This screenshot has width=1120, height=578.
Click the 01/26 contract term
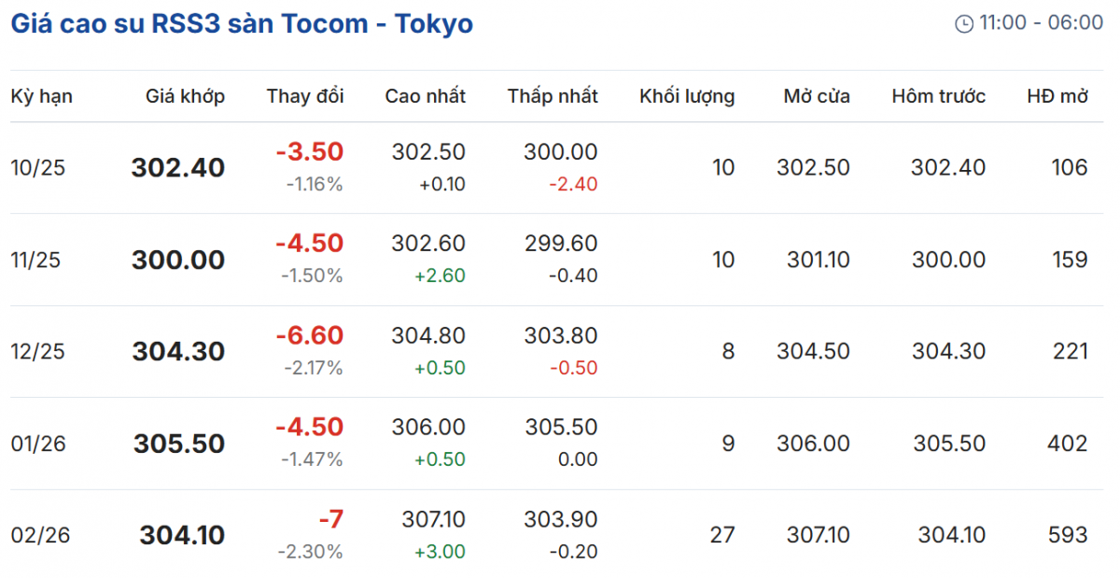pyautogui.click(x=38, y=444)
